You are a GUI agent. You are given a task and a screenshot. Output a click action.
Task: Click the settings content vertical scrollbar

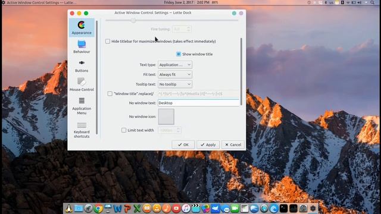[x=241, y=71]
